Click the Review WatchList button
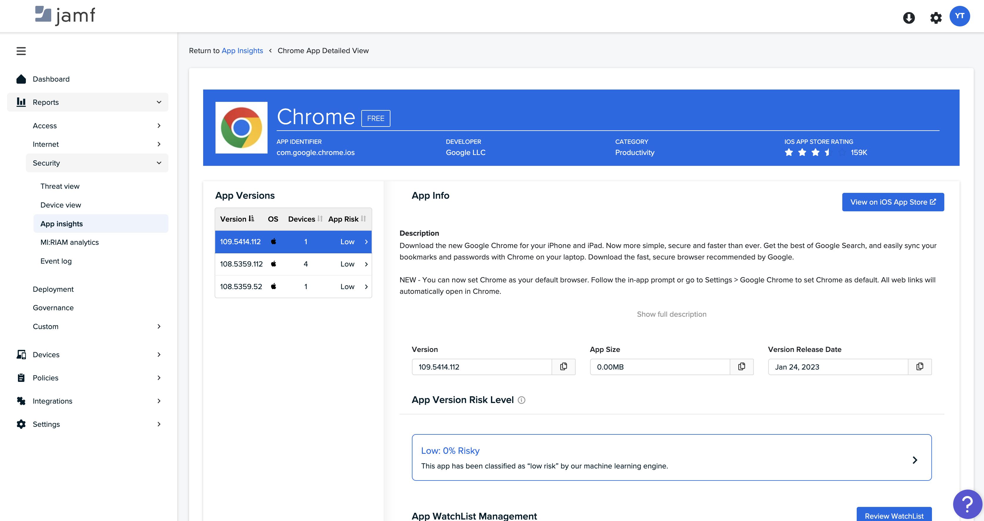984x521 pixels. [x=894, y=515]
